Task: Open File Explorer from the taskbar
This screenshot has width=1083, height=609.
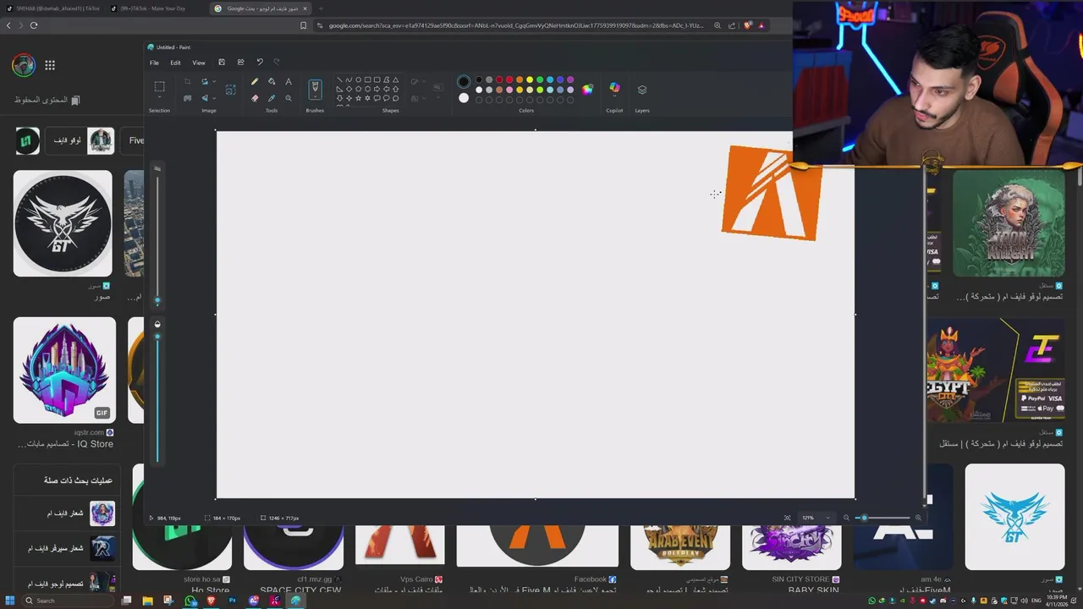Action: 147,601
